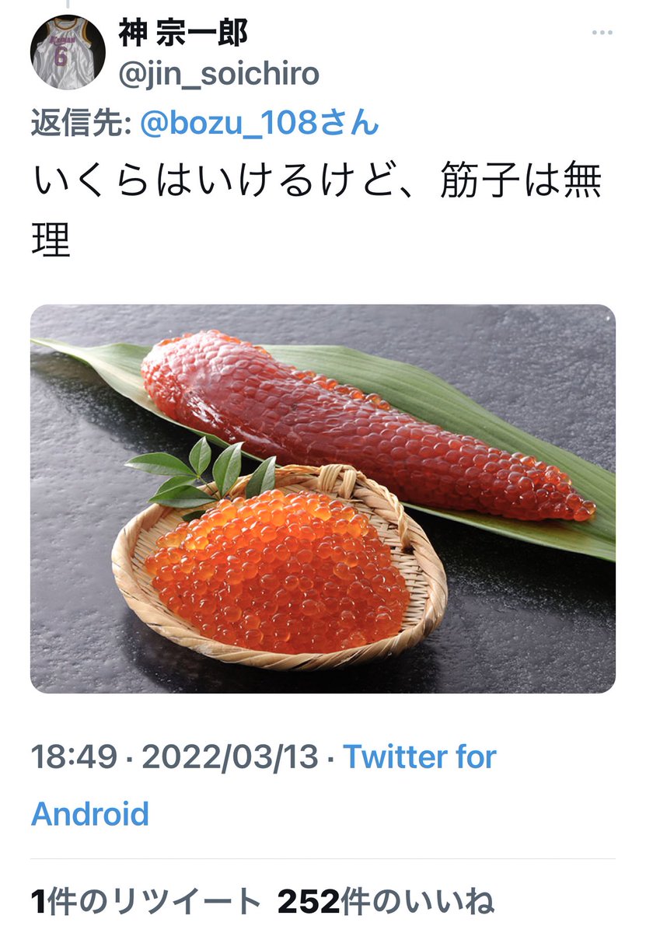Open the three-dot more options menu
The image size is (646, 933).
602,33
